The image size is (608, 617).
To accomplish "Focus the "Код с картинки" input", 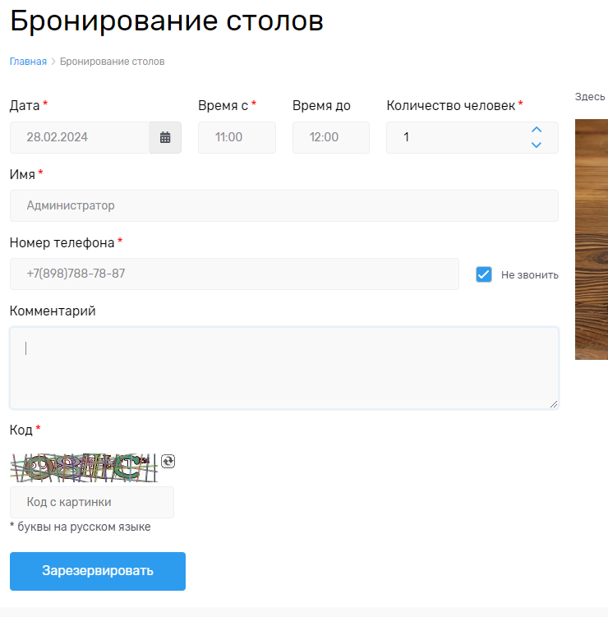I will click(92, 503).
